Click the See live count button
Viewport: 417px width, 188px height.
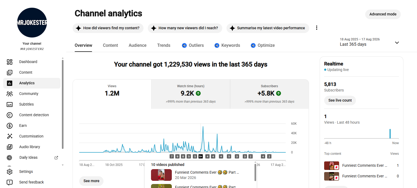(x=340, y=100)
